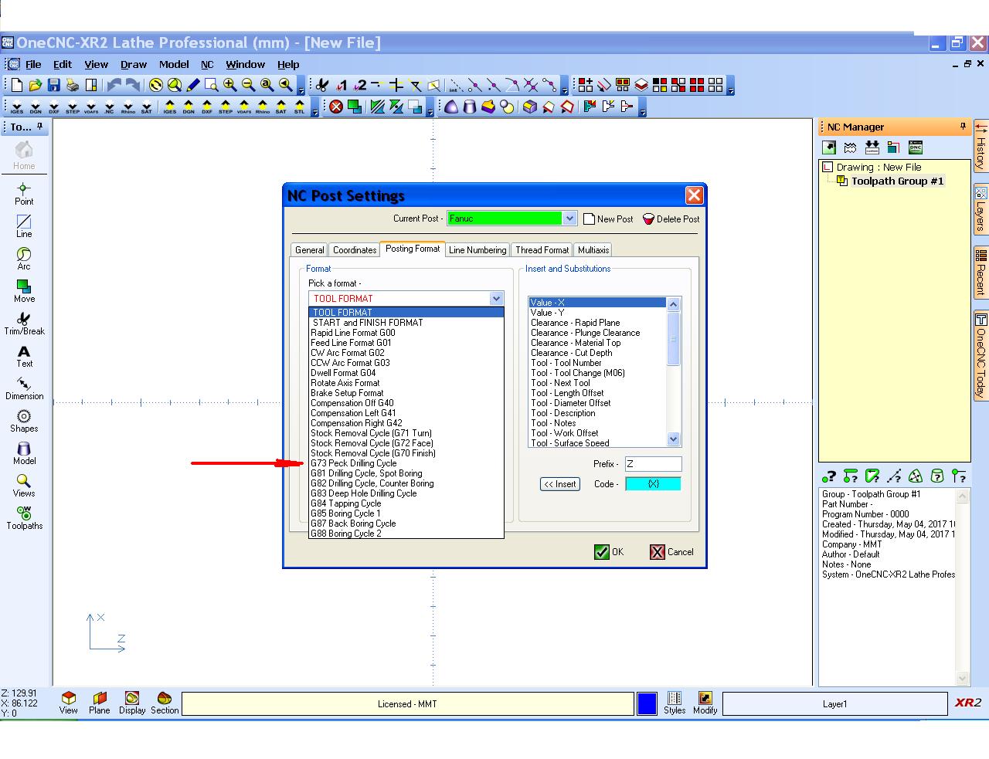Screen dimensions: 989x759
Task: Switch to the Multiaxis tab
Action: click(x=593, y=250)
